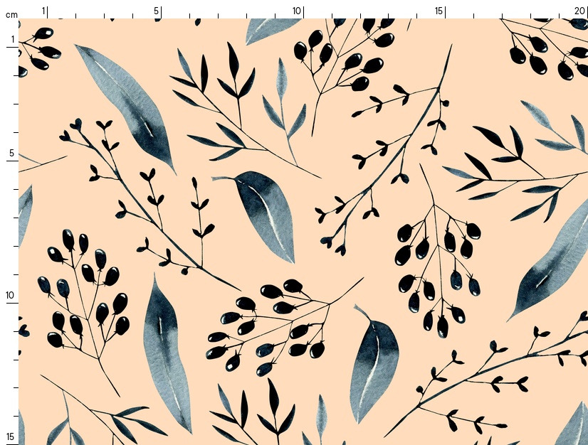Select the budding branch in the bottom right
This screenshot has width=588, height=445.
pyautogui.click(x=491, y=377)
